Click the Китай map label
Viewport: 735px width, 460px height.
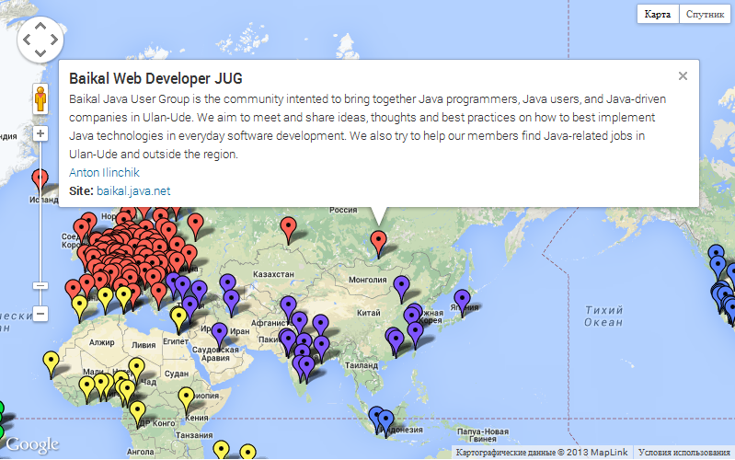[x=369, y=313]
